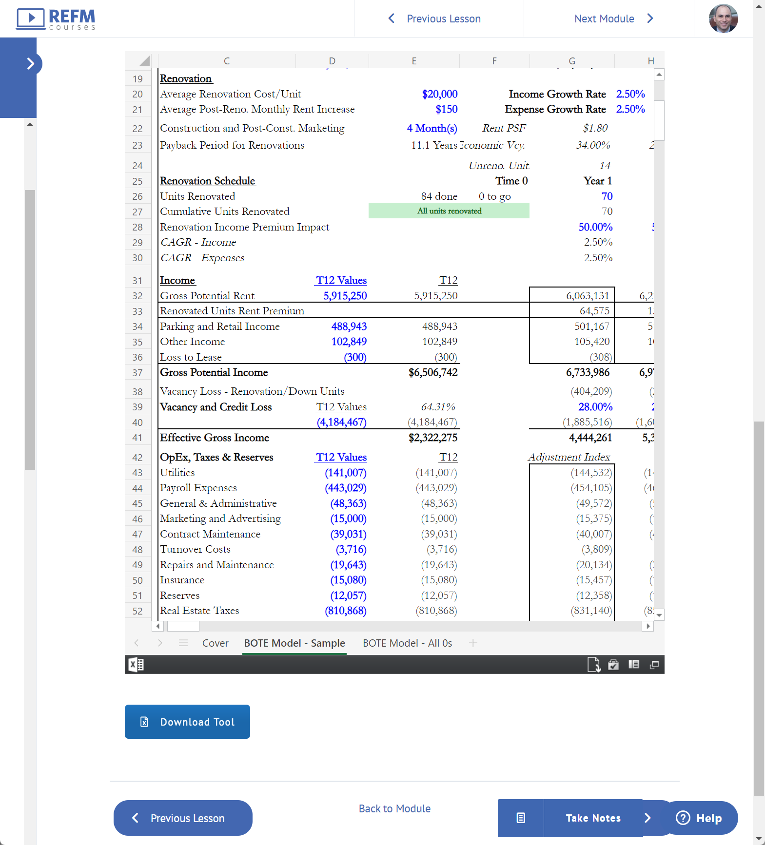Select column D header

332,61
